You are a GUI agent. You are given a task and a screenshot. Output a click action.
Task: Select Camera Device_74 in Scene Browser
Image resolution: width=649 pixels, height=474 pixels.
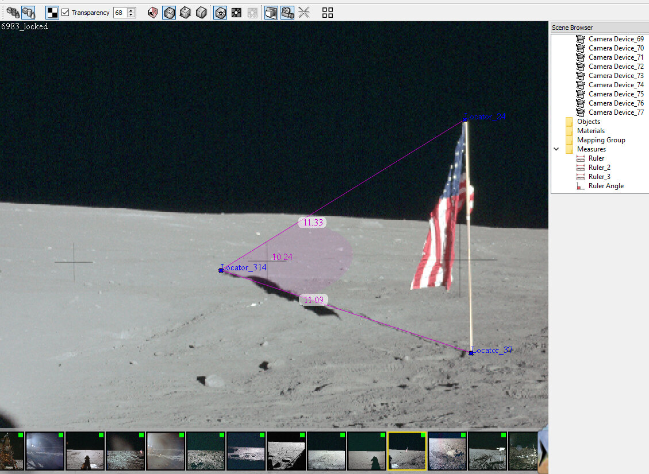[616, 85]
